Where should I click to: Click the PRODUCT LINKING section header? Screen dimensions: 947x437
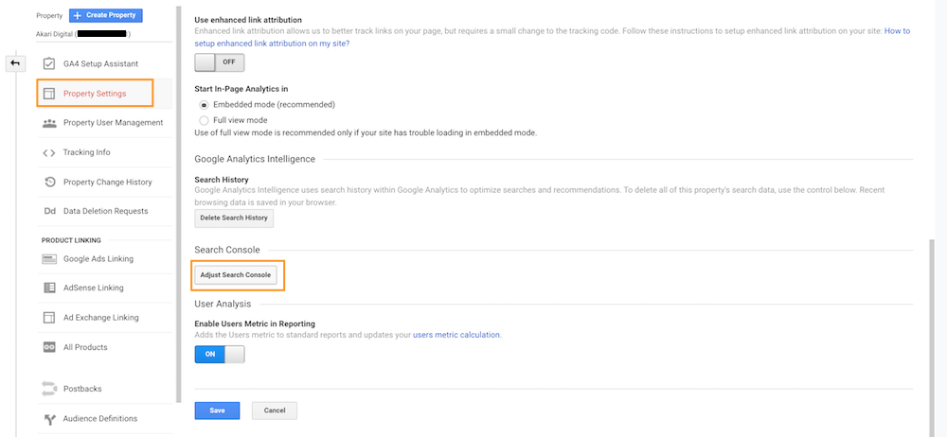[71, 240]
